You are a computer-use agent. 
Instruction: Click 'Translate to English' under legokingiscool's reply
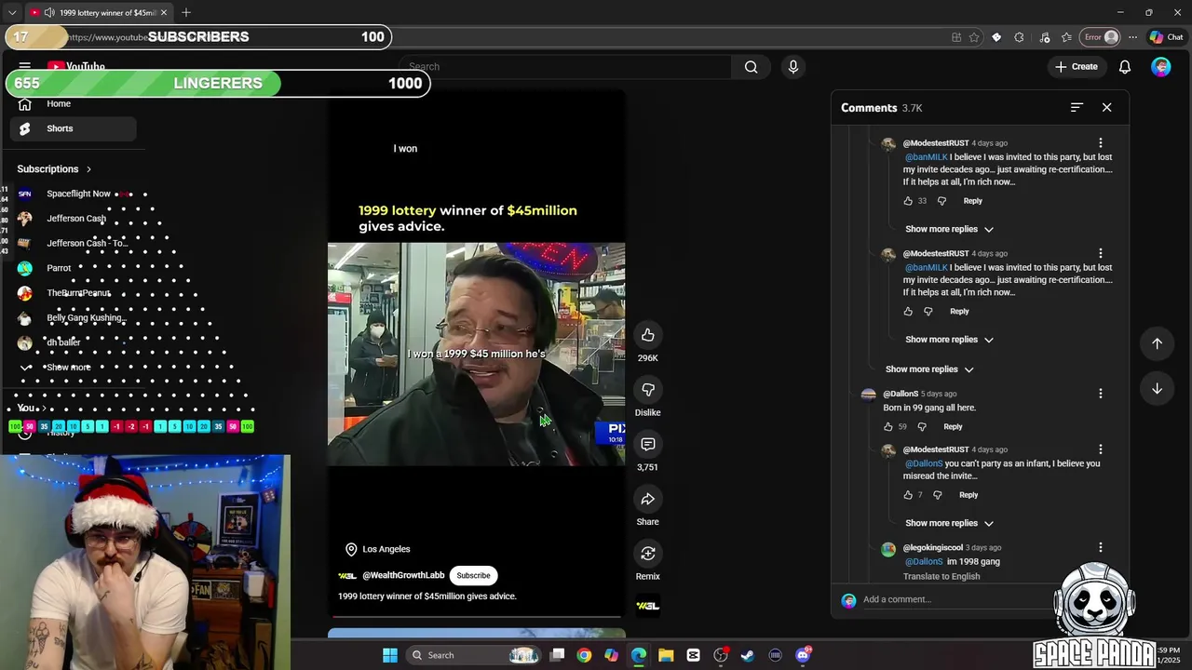(x=941, y=577)
